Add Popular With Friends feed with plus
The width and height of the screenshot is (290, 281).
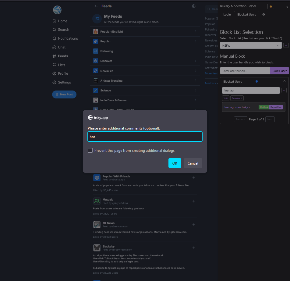[194, 178]
